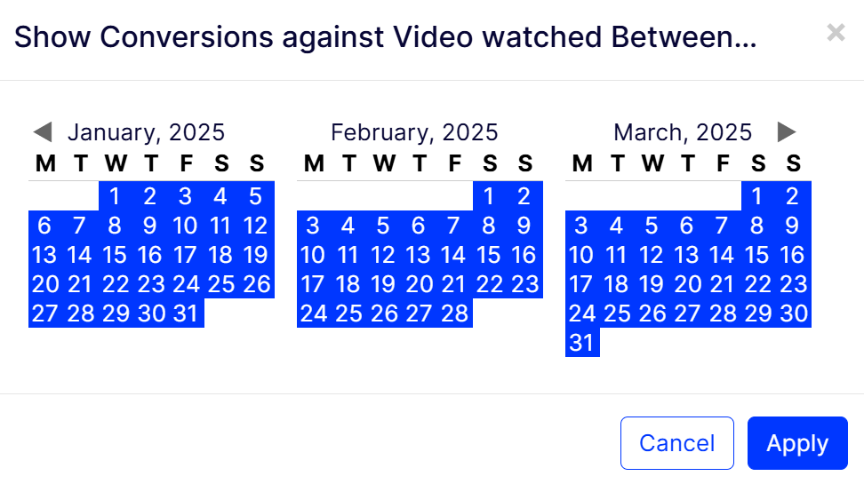This screenshot has height=484, width=864.
Task: Click the Apply button
Action: click(797, 443)
